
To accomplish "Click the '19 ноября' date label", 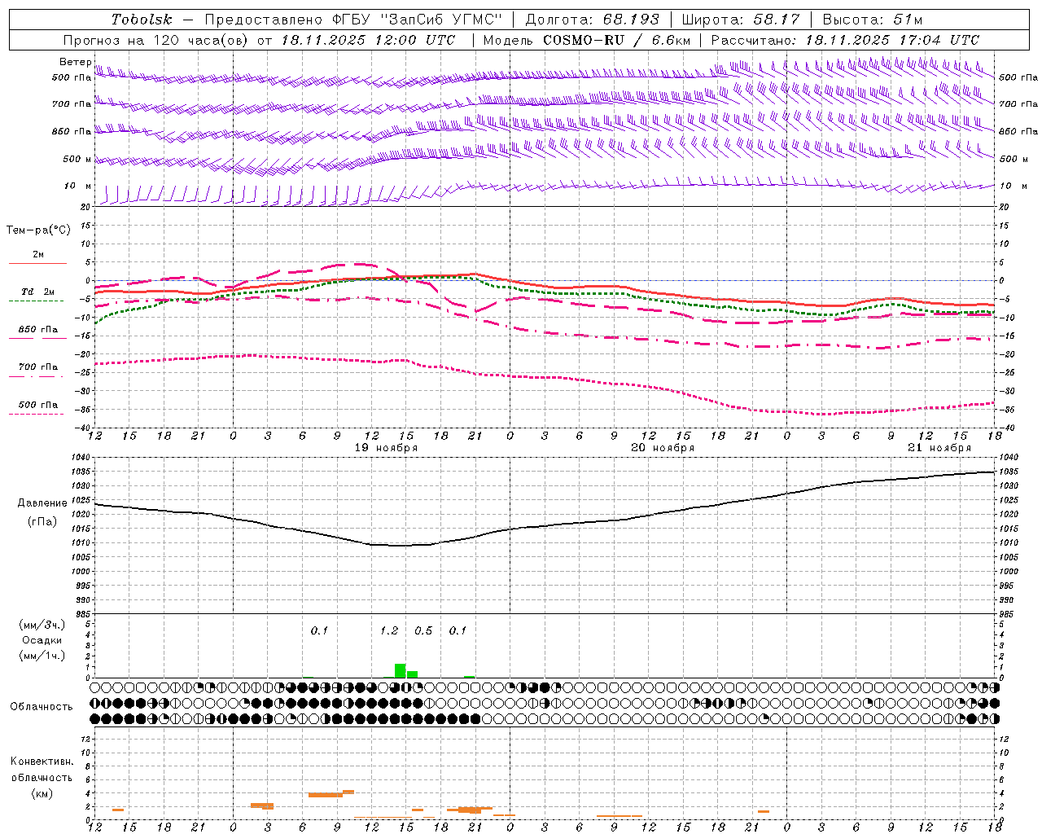I will click(386, 448).
